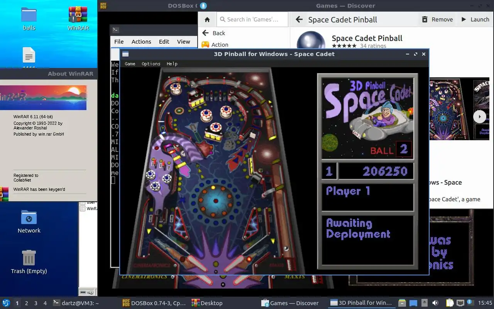
Task: Switch to virtual desktop 2
Action: coord(27,303)
